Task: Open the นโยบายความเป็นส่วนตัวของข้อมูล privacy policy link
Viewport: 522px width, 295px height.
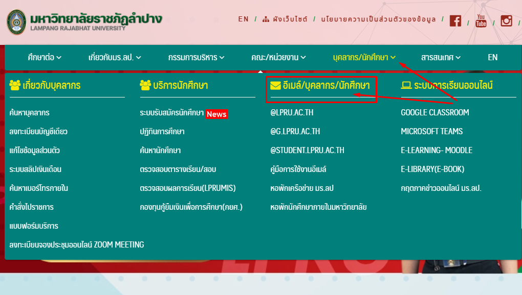Action: (x=378, y=19)
